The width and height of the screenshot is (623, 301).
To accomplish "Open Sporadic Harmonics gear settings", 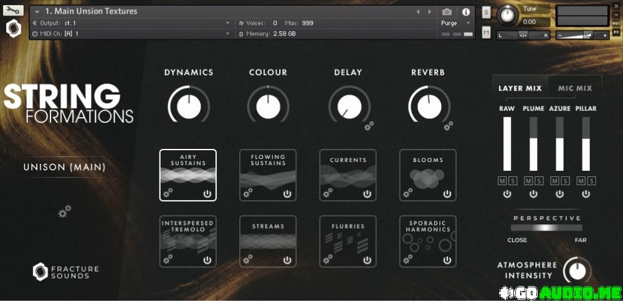I will tap(407, 259).
